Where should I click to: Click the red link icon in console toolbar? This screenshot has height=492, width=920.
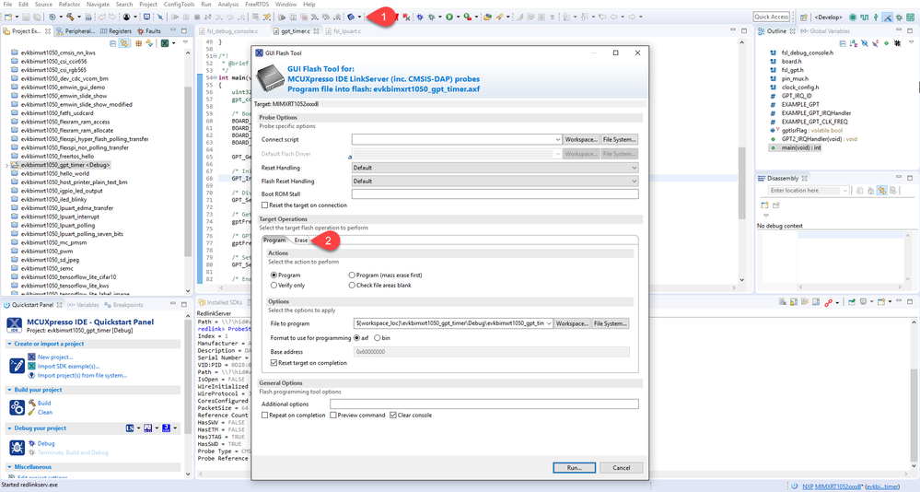click(x=829, y=302)
